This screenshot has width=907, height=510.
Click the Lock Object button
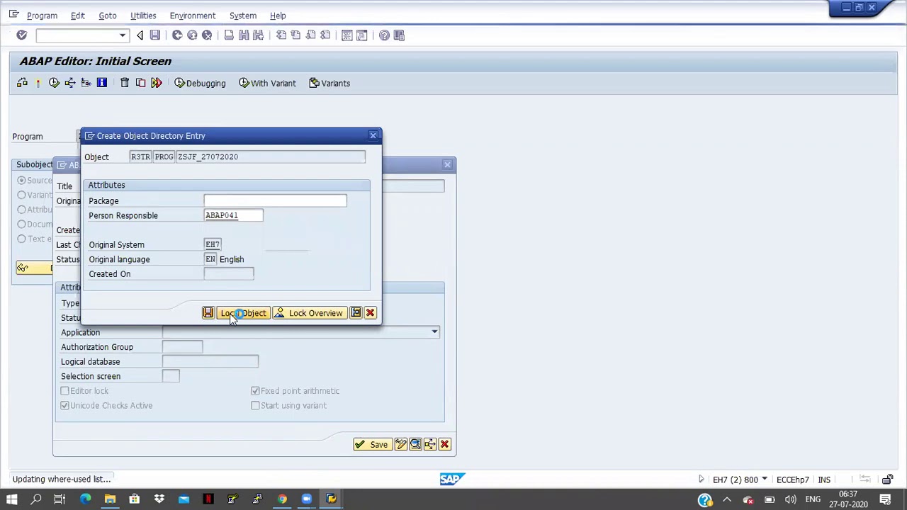[243, 313]
